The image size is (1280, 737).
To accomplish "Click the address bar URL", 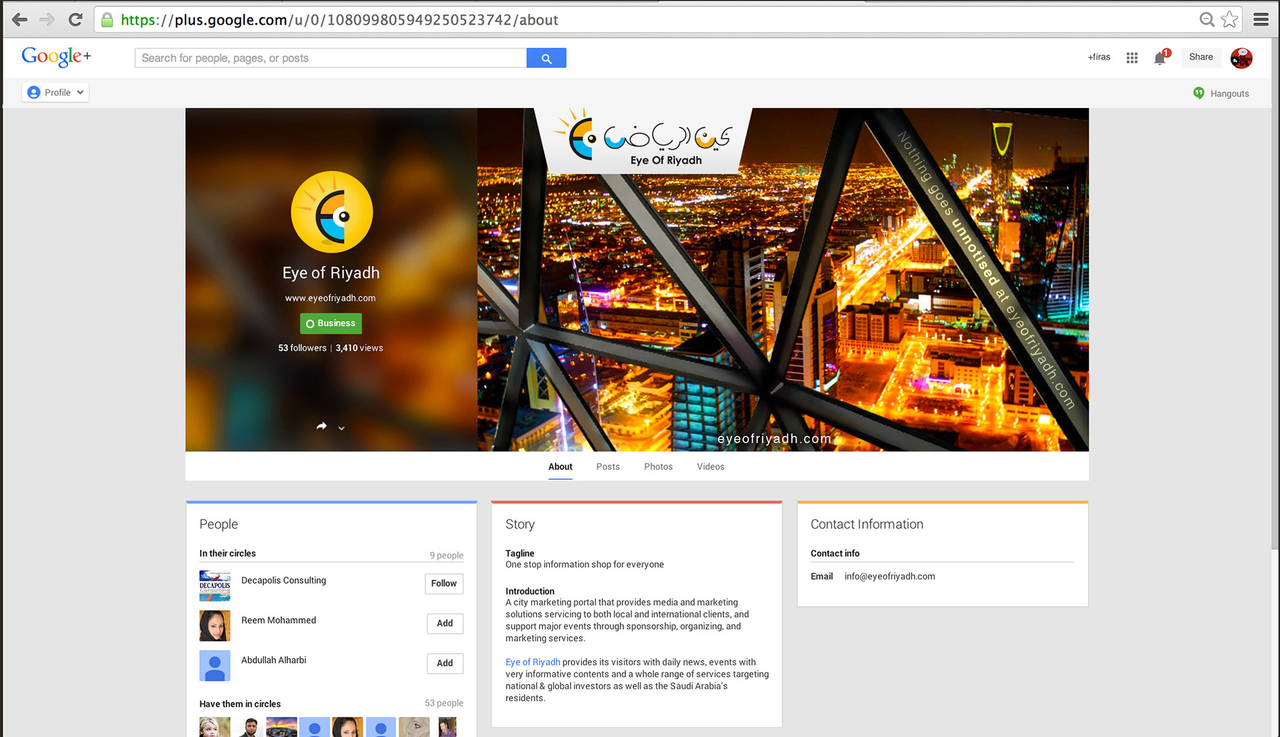I will click(x=339, y=20).
